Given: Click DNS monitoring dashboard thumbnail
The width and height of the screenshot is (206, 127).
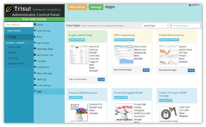Looking at the screenshot, I should pos(124,55).
